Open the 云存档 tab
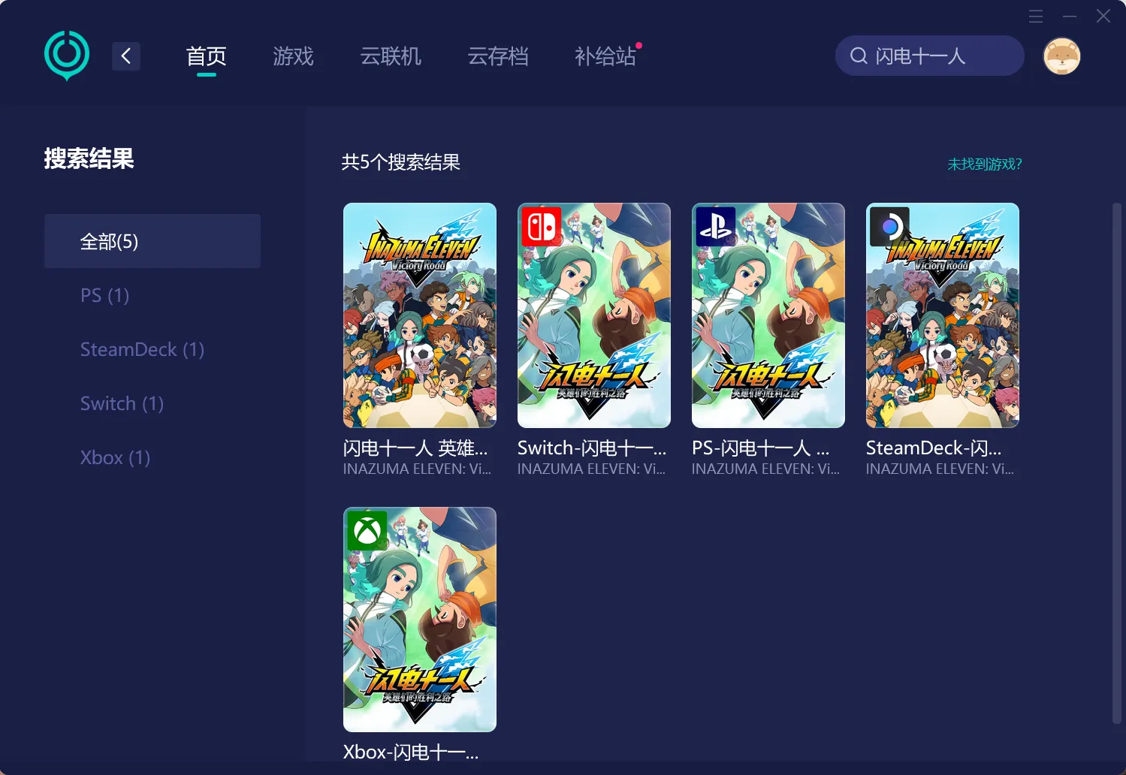This screenshot has height=775, width=1126. point(498,56)
